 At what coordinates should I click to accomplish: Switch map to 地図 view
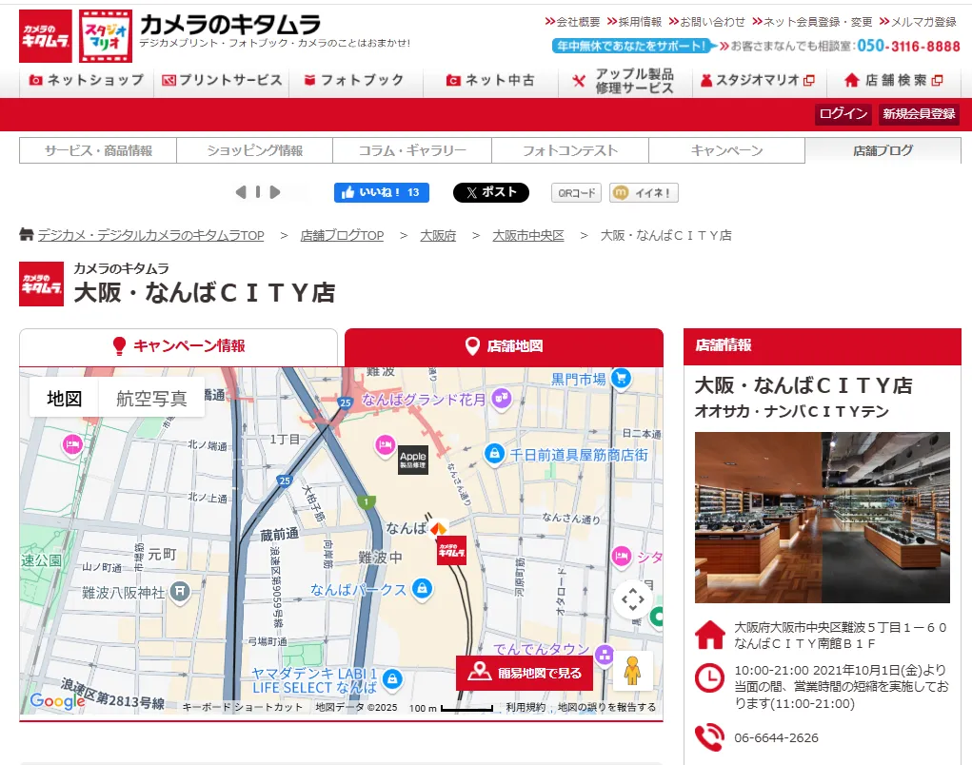click(65, 399)
